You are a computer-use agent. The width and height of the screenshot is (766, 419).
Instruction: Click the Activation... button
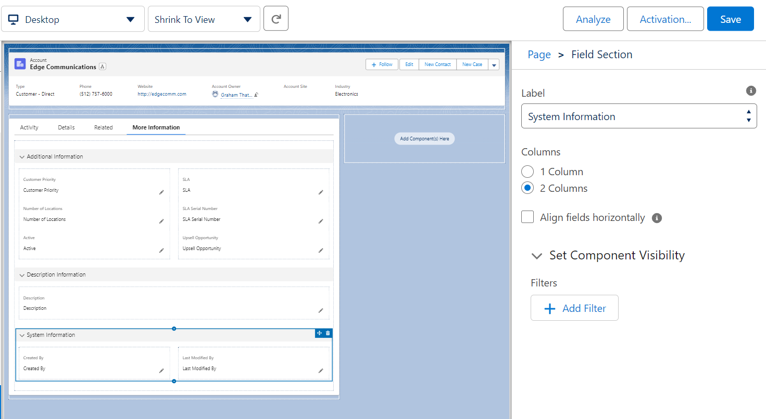(665, 19)
